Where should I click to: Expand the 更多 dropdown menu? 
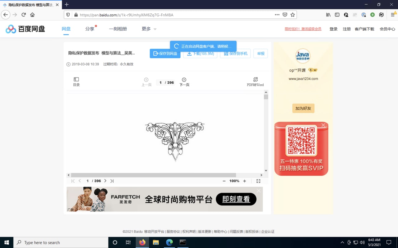pos(149,29)
